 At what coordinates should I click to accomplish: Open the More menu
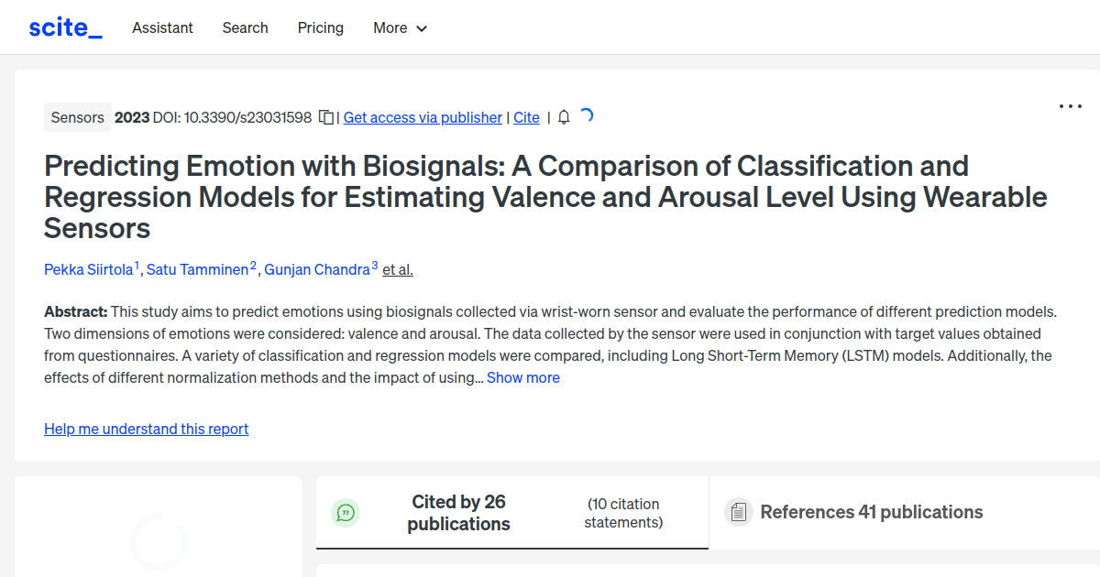click(392, 27)
